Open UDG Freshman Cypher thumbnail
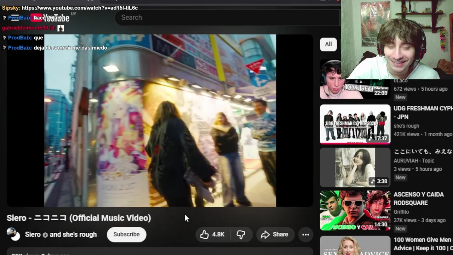The height and width of the screenshot is (255, 453). pyautogui.click(x=355, y=124)
